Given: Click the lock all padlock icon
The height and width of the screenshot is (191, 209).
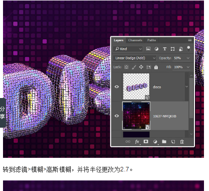Looking at the screenshot, I should pos(156,67).
